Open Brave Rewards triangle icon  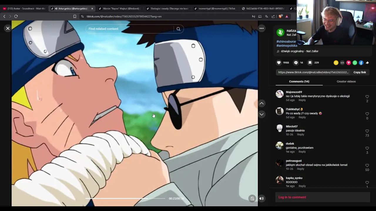coord(287,16)
